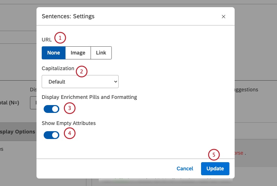Viewport: 277px width, 186px height.
Task: Close the Sentences Settings dialog
Action: click(x=224, y=17)
